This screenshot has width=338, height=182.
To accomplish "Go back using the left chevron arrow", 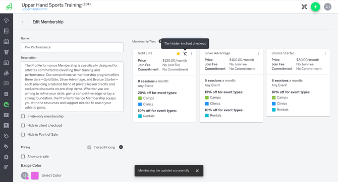I will pos(22,22).
